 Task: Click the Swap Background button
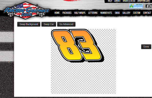tap(29, 24)
